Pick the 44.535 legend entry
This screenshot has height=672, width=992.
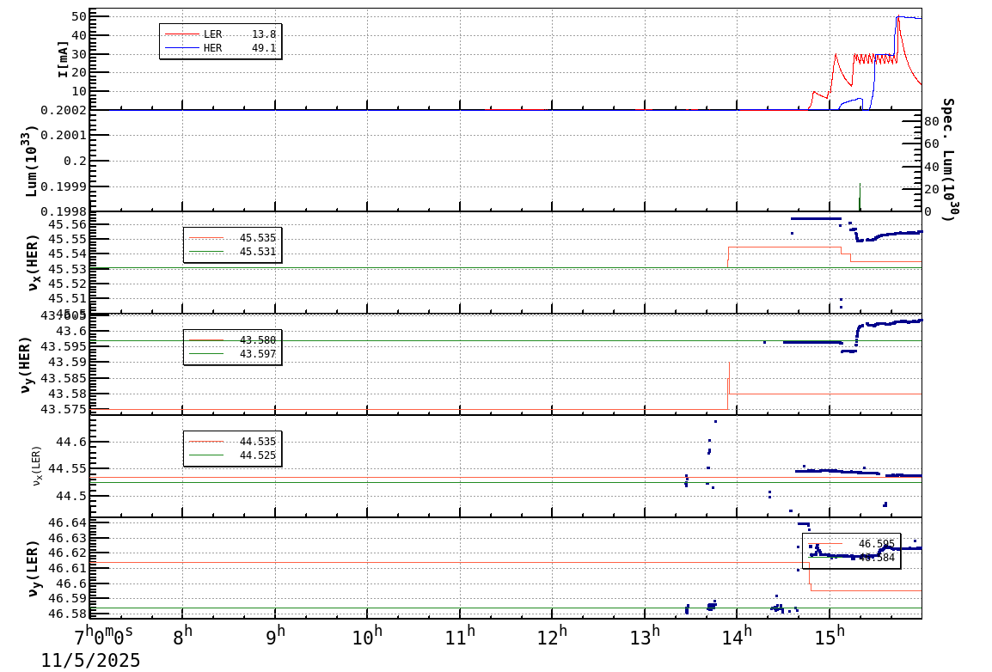pos(232,442)
